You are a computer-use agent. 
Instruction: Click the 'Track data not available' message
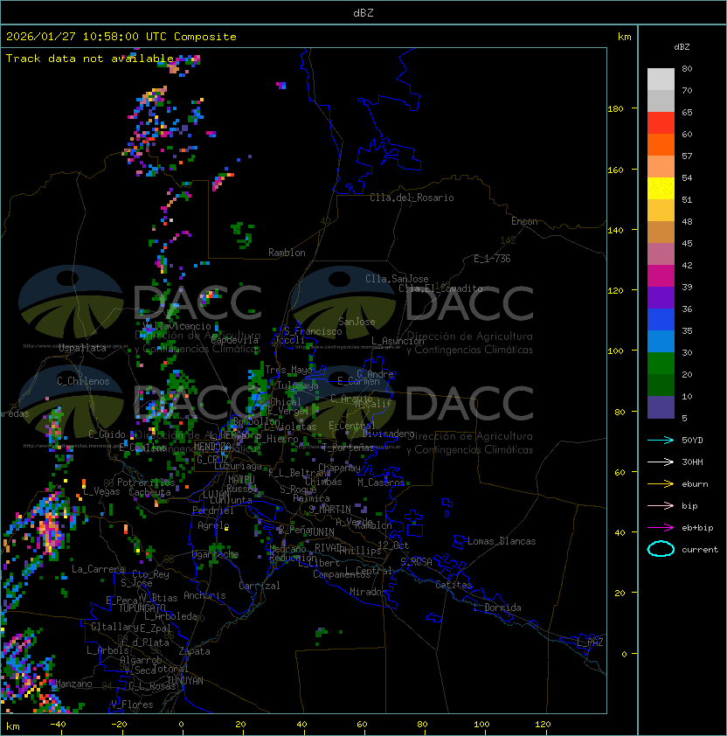pos(90,59)
